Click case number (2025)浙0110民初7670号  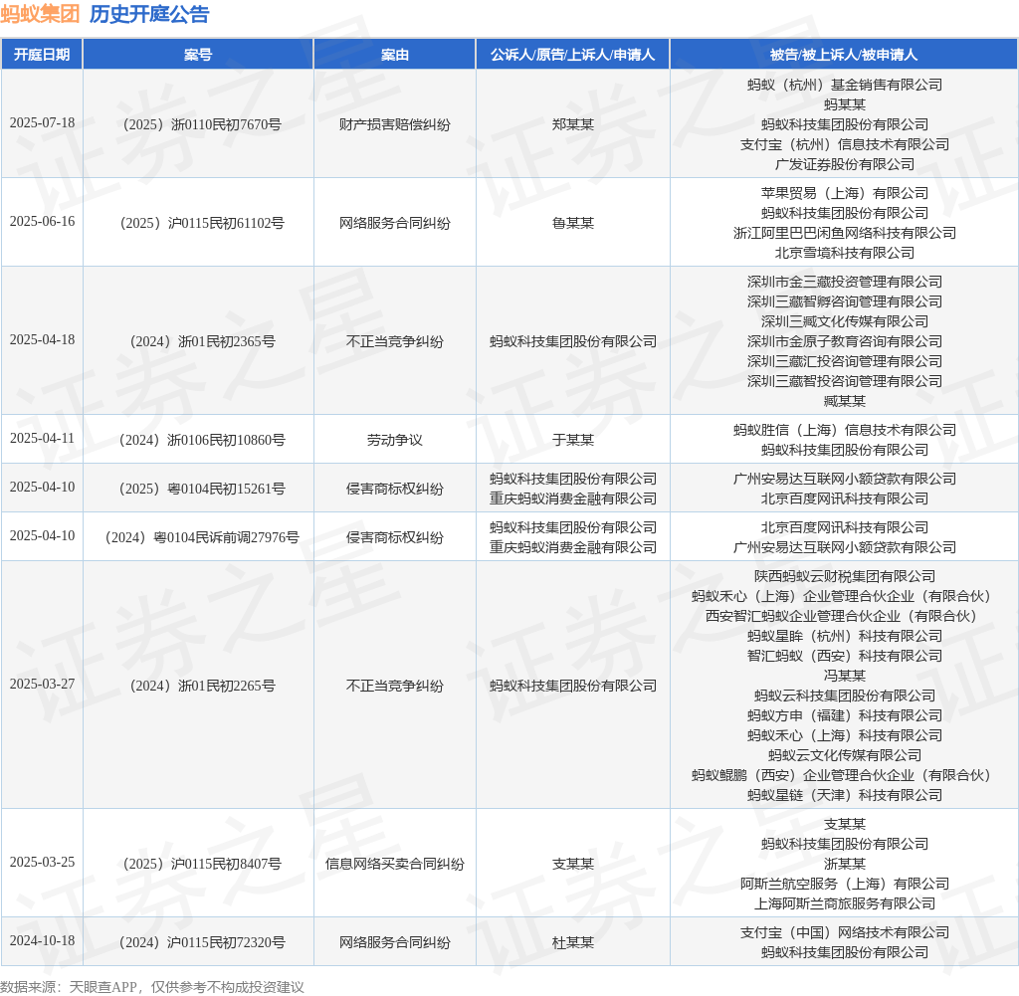click(202, 124)
